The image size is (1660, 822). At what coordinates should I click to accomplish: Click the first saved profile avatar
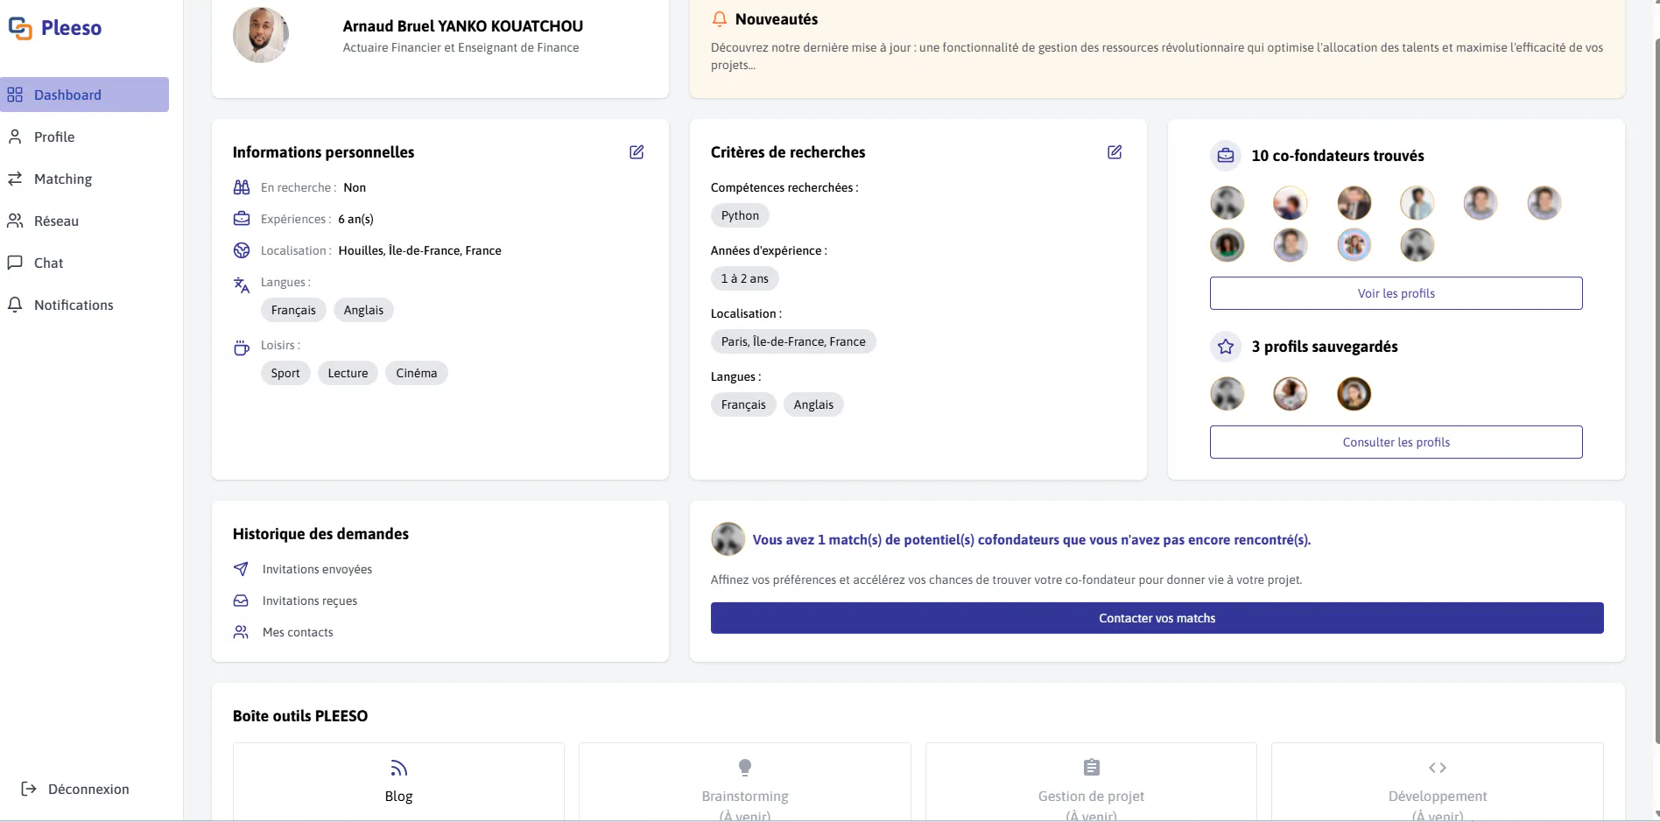point(1227,394)
